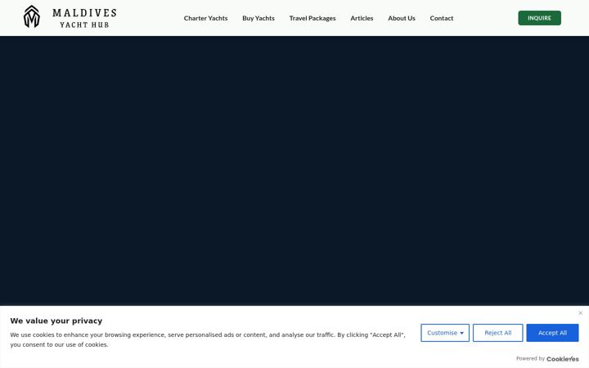
Task: Close the cookie consent banner
Action: click(580, 312)
